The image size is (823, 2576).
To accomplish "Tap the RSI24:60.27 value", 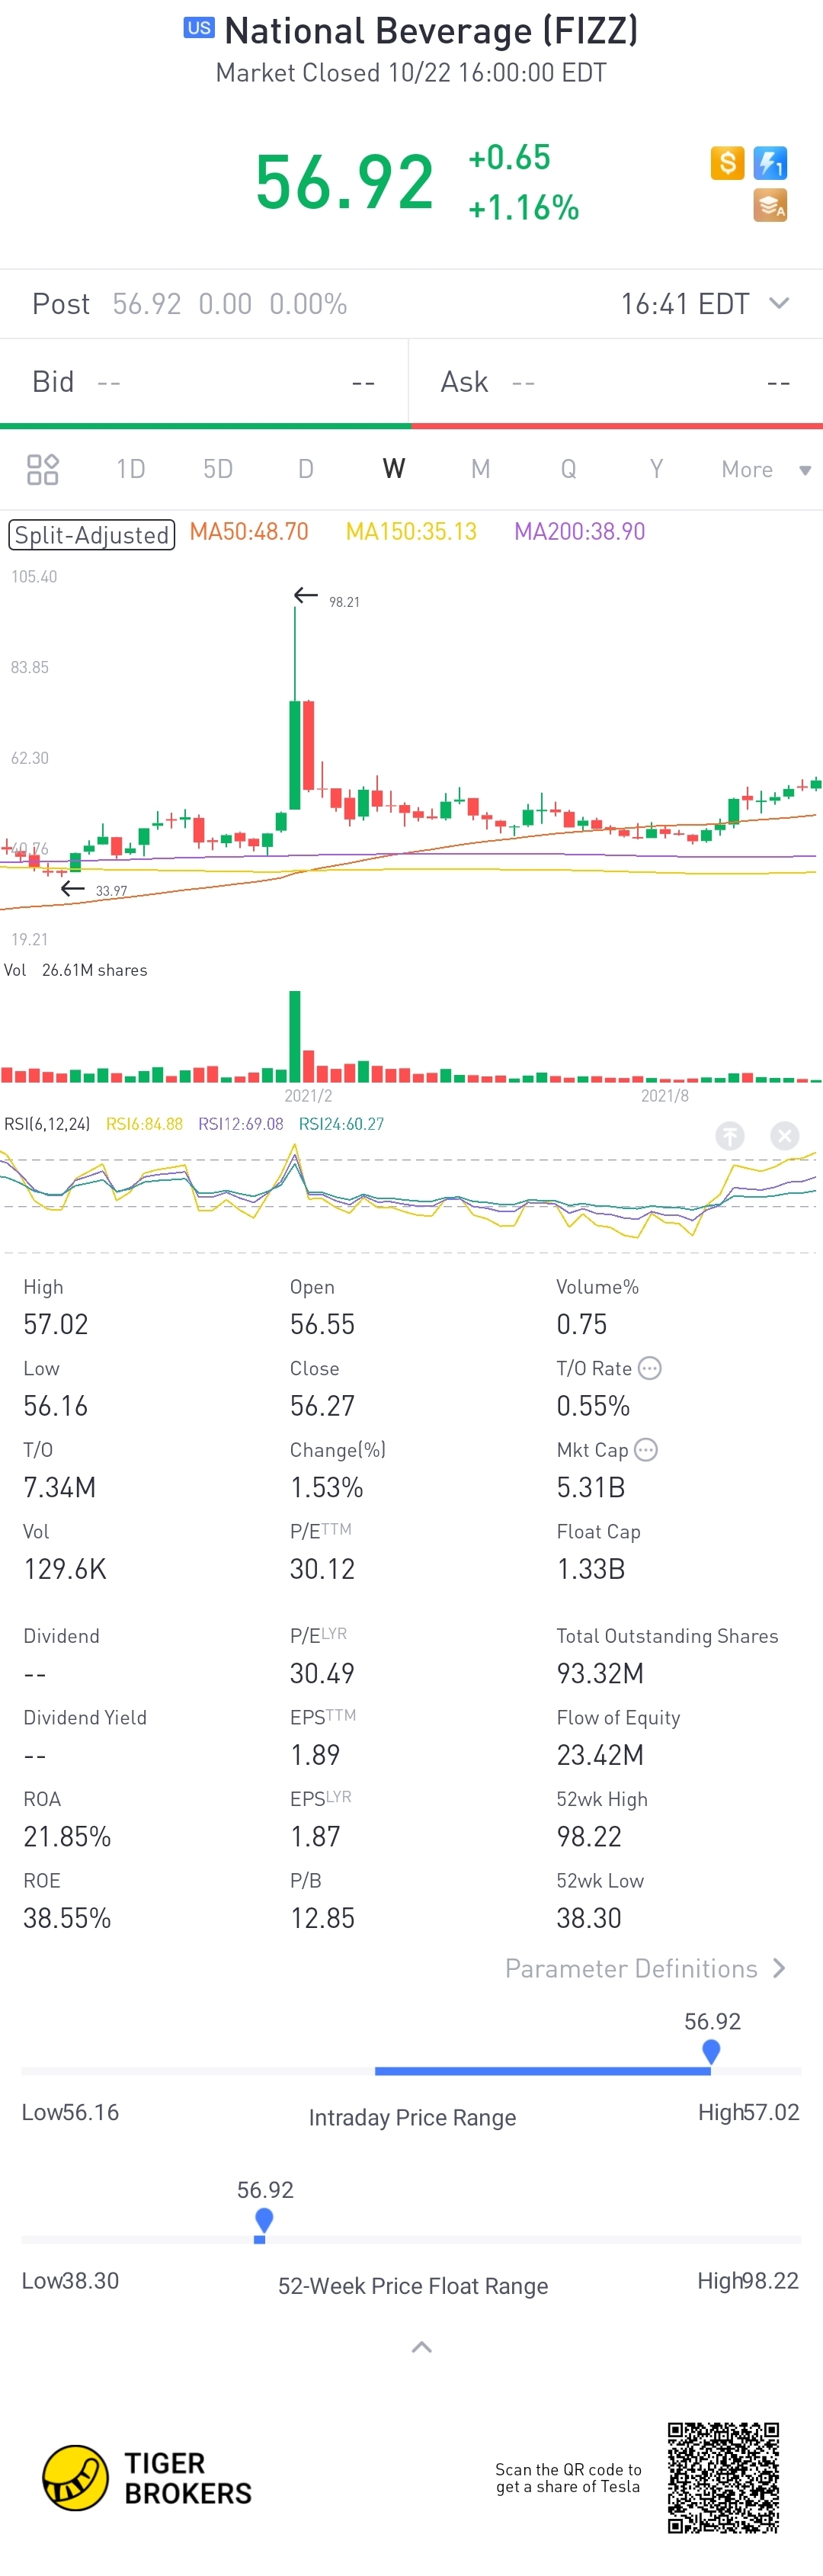I will click(x=342, y=1124).
